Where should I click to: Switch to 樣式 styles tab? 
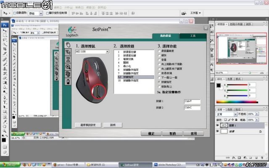(238, 79)
